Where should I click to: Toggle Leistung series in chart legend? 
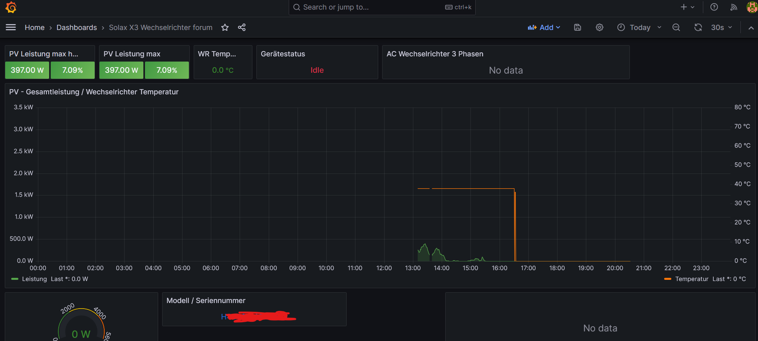(34, 279)
